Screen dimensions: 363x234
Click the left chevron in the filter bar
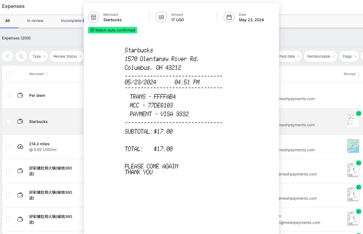(x=8, y=57)
